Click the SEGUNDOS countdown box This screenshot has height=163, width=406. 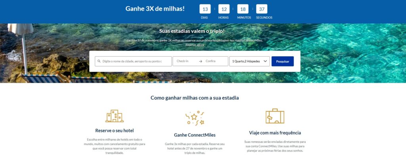(262, 9)
